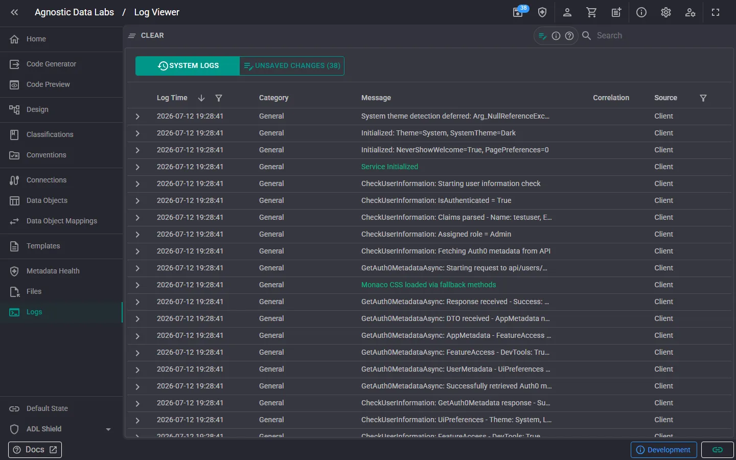The height and width of the screenshot is (460, 736).
Task: Click the link button in bottom right
Action: coord(718,450)
